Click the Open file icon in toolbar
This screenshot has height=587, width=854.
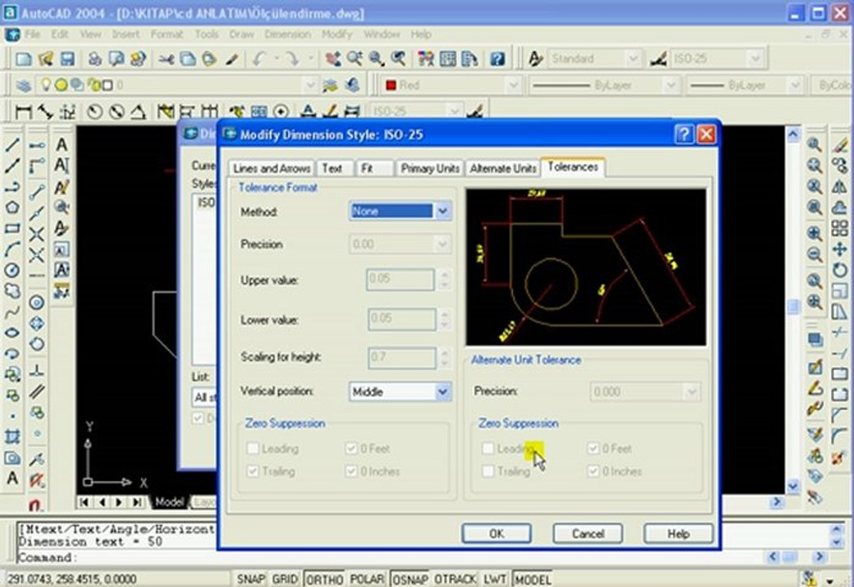tap(45, 58)
